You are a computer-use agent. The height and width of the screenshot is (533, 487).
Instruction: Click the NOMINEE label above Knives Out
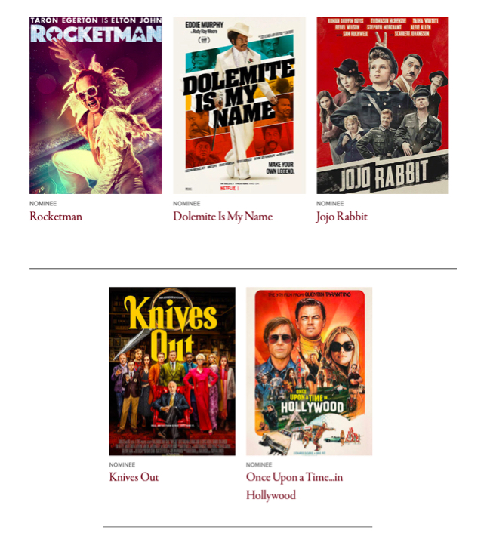(x=122, y=464)
